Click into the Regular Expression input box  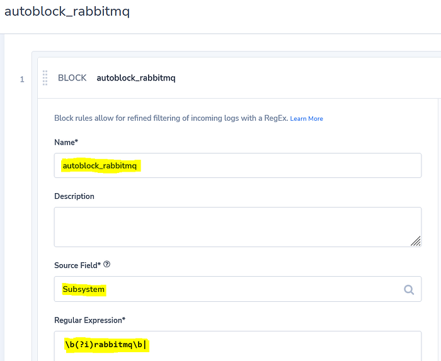238,346
